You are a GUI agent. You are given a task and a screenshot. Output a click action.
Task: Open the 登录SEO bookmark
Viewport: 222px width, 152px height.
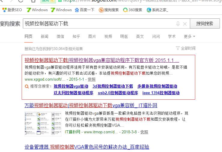[12, 10]
